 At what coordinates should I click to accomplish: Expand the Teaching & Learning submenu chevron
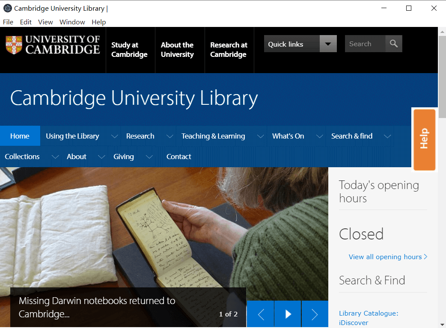(x=261, y=136)
